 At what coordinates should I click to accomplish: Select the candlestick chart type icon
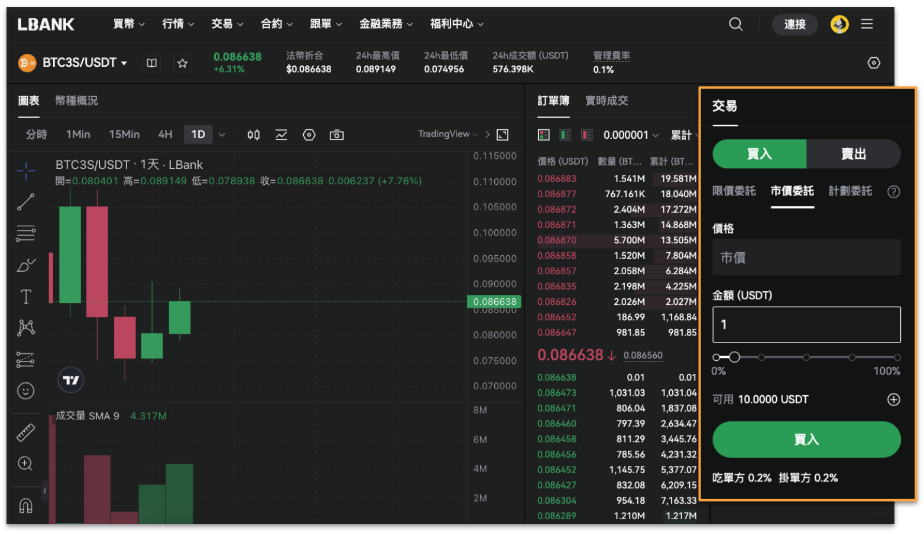coord(254,135)
